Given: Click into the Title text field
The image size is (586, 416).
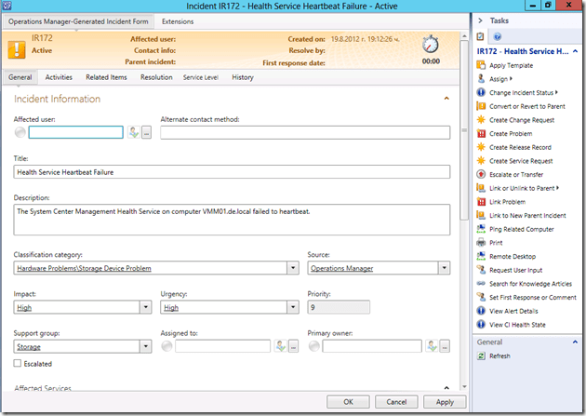Looking at the screenshot, I should click(232, 172).
